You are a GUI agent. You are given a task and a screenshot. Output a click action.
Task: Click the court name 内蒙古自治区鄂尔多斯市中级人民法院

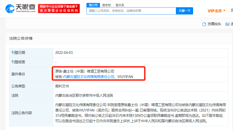click(84, 95)
